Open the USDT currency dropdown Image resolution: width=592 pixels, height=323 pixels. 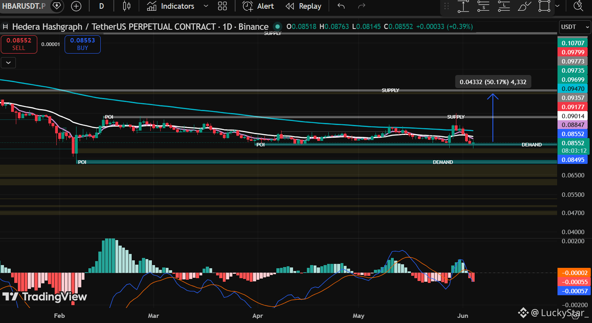point(575,27)
